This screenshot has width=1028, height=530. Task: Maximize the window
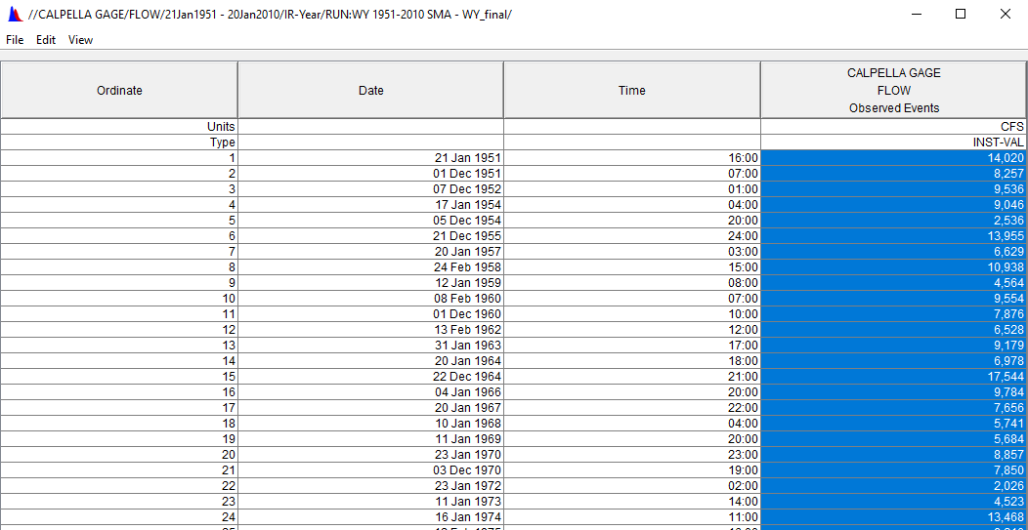[961, 14]
